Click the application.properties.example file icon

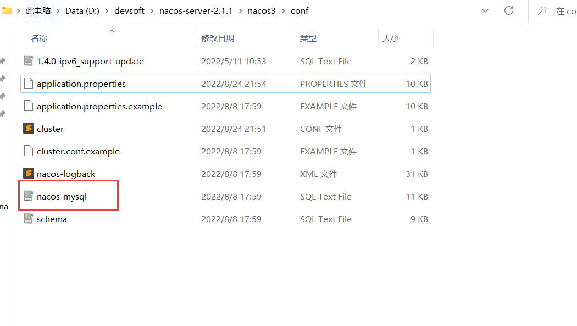(29, 106)
